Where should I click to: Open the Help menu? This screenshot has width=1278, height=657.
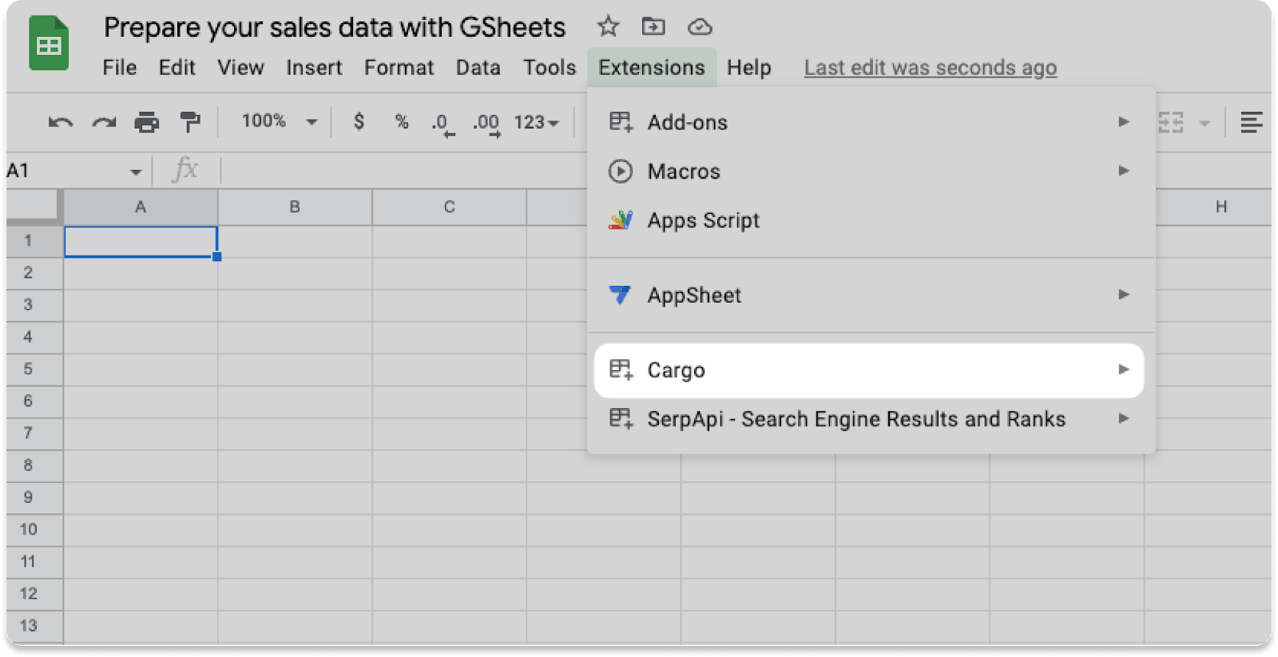click(x=748, y=68)
